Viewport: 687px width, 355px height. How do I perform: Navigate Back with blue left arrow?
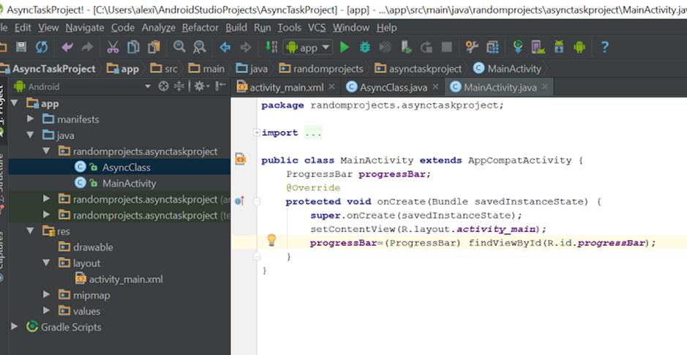click(x=225, y=47)
